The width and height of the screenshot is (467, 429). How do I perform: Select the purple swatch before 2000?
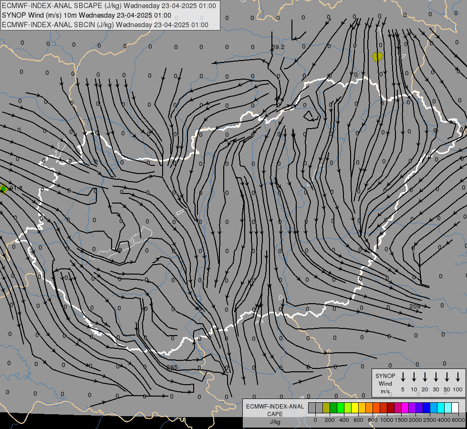pos(412,408)
